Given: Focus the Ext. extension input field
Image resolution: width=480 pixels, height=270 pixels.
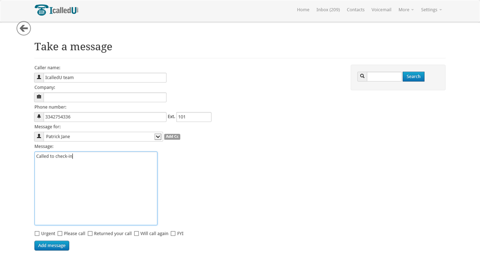Looking at the screenshot, I should coord(194,117).
